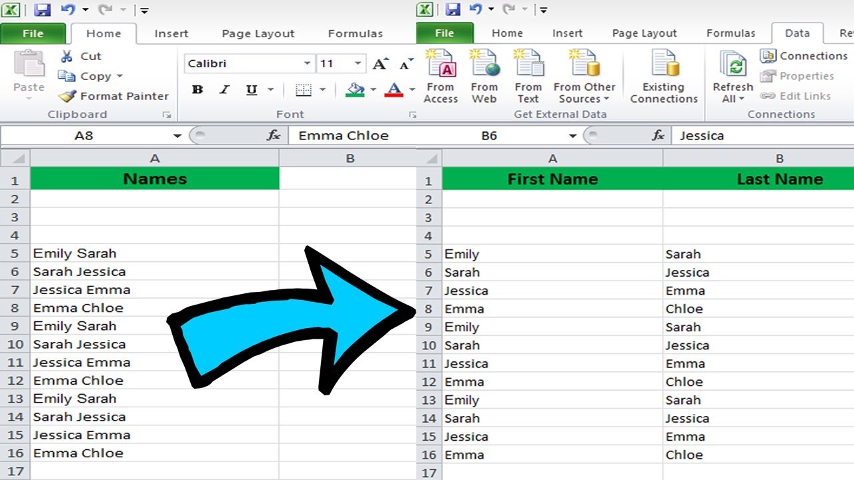Open Name Box dropdown showing B6

coord(572,136)
